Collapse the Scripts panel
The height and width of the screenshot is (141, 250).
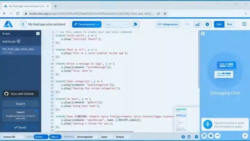point(38,33)
